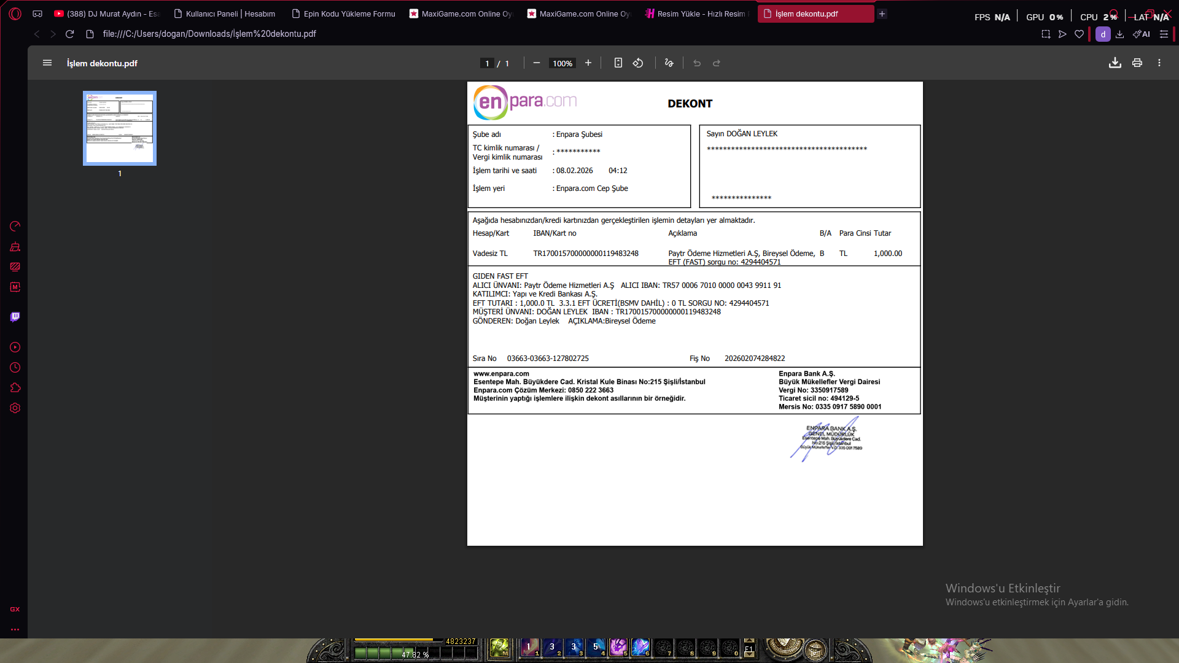Switch to the DJ Murat Aydın YouTube tab
The image size is (1179, 663).
coord(106,14)
